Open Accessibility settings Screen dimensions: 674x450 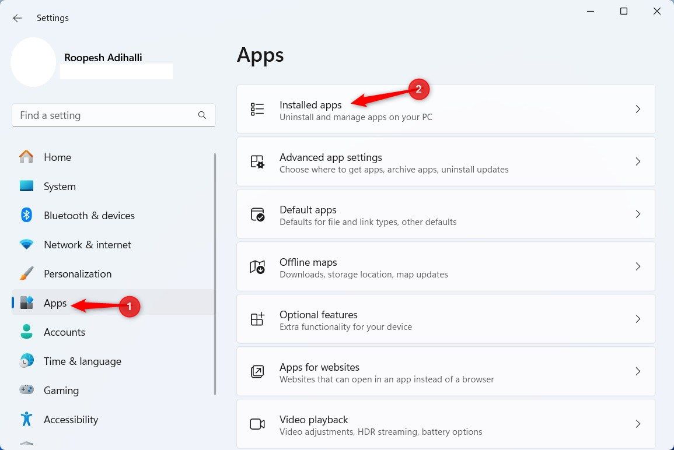point(113,420)
